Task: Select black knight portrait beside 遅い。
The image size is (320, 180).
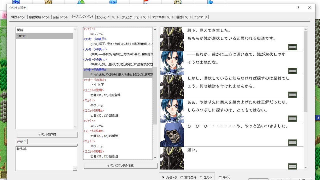Action: click(x=172, y=158)
